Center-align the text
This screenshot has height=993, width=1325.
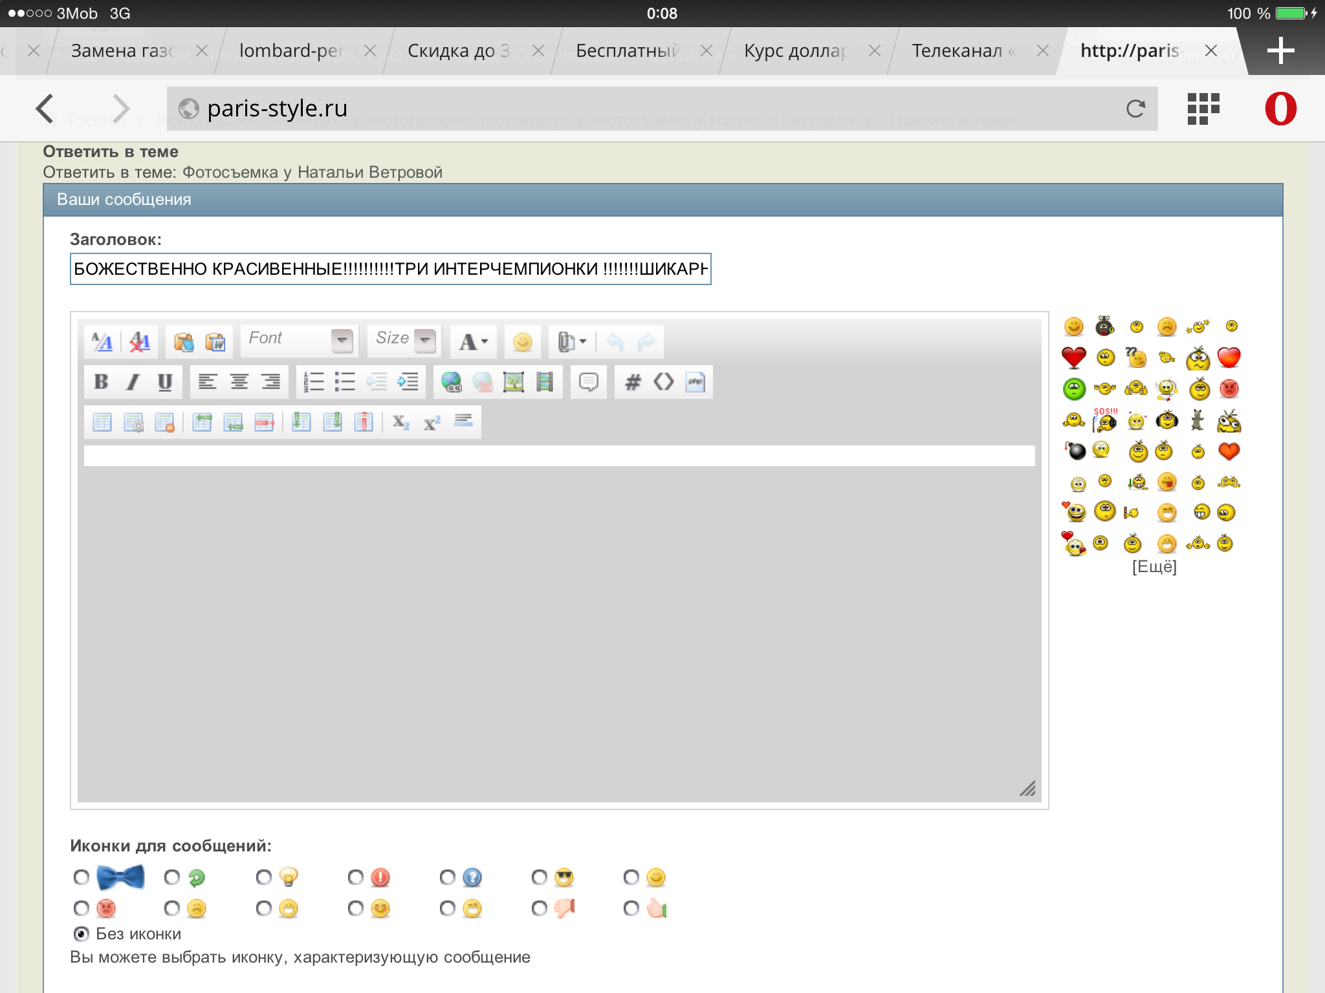click(239, 382)
